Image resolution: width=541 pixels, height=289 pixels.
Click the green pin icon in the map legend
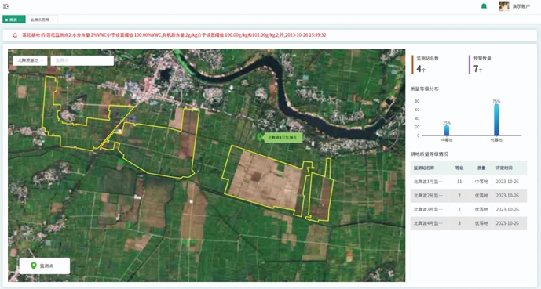point(34,266)
